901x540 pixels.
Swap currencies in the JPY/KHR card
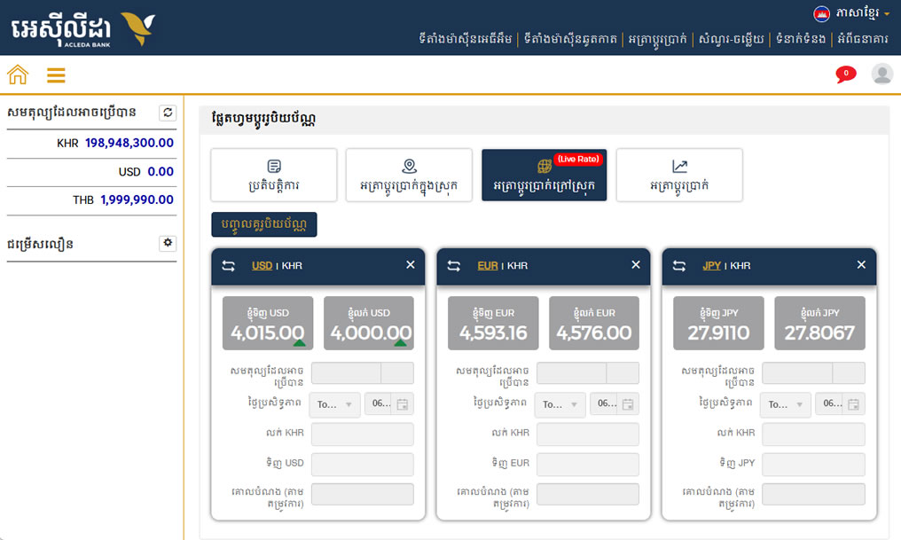click(679, 265)
